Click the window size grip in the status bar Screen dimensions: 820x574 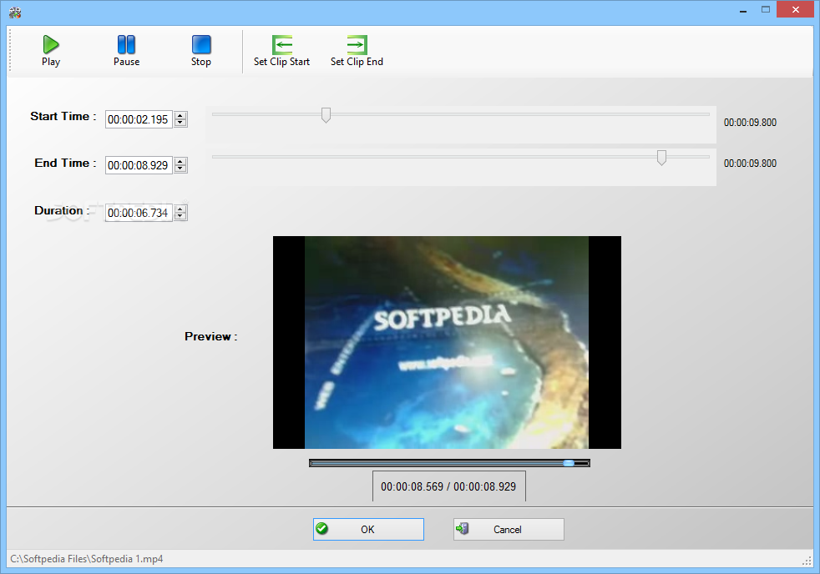[807, 561]
